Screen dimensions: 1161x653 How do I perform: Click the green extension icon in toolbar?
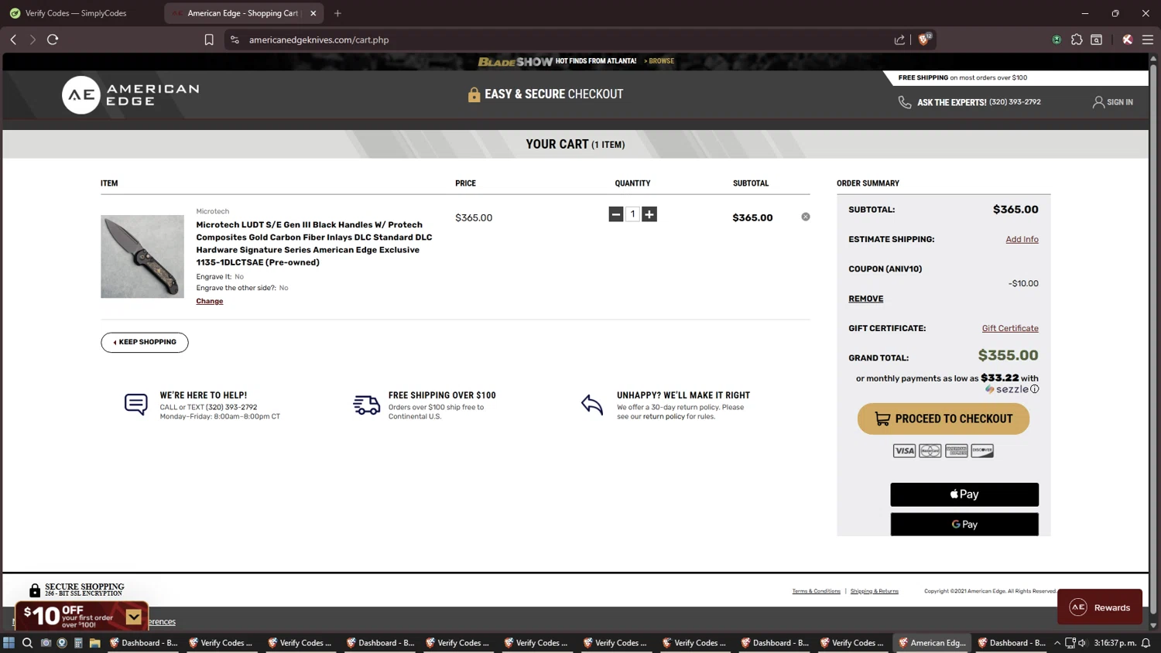(1057, 39)
